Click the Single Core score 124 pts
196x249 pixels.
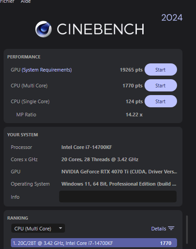point(134,101)
